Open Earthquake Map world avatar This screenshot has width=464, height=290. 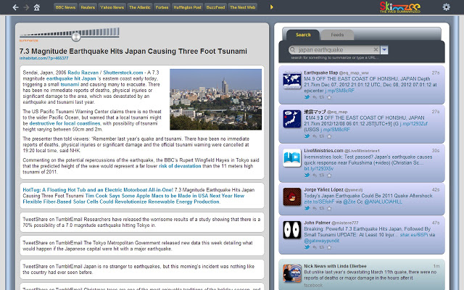[x=291, y=80]
